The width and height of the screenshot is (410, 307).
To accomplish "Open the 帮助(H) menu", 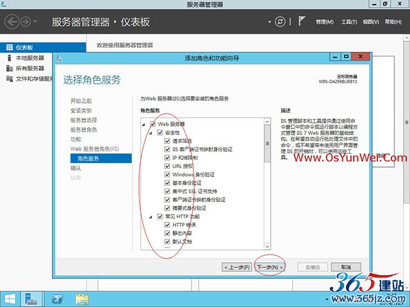I will click(393, 22).
